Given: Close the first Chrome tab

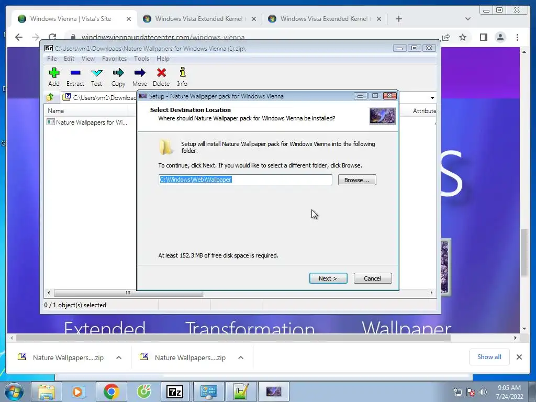Looking at the screenshot, I should pos(129,19).
